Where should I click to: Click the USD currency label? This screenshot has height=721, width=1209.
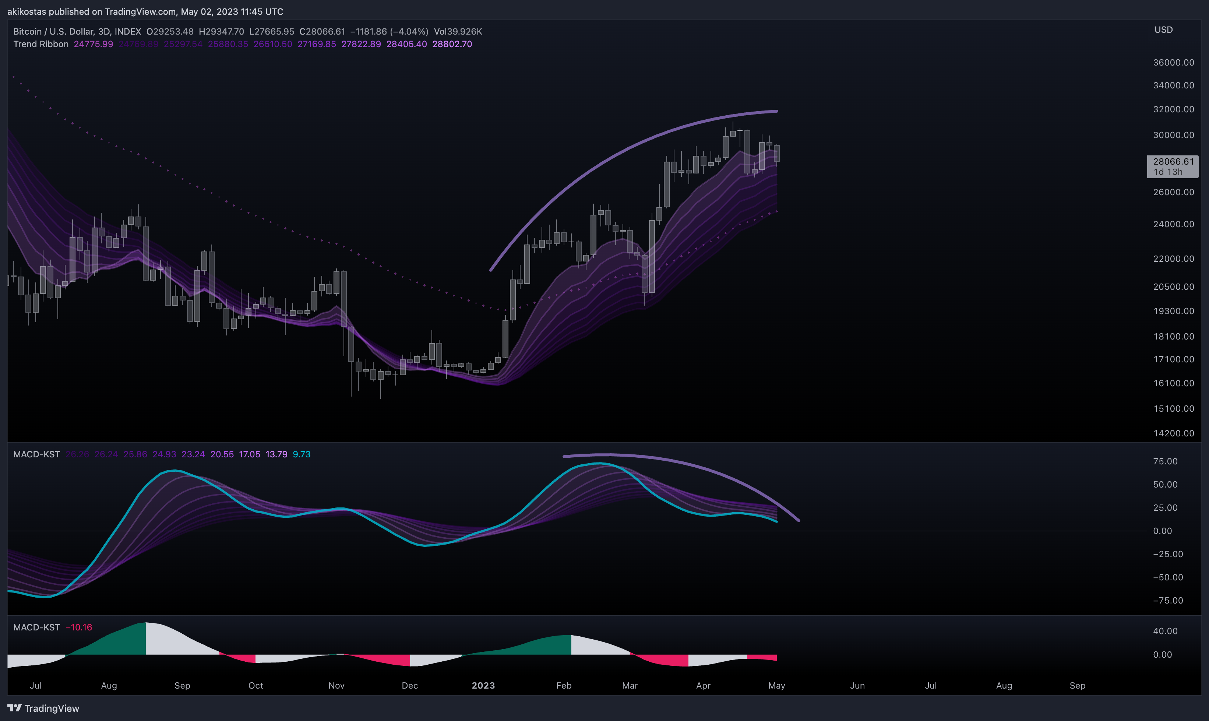[x=1163, y=30]
